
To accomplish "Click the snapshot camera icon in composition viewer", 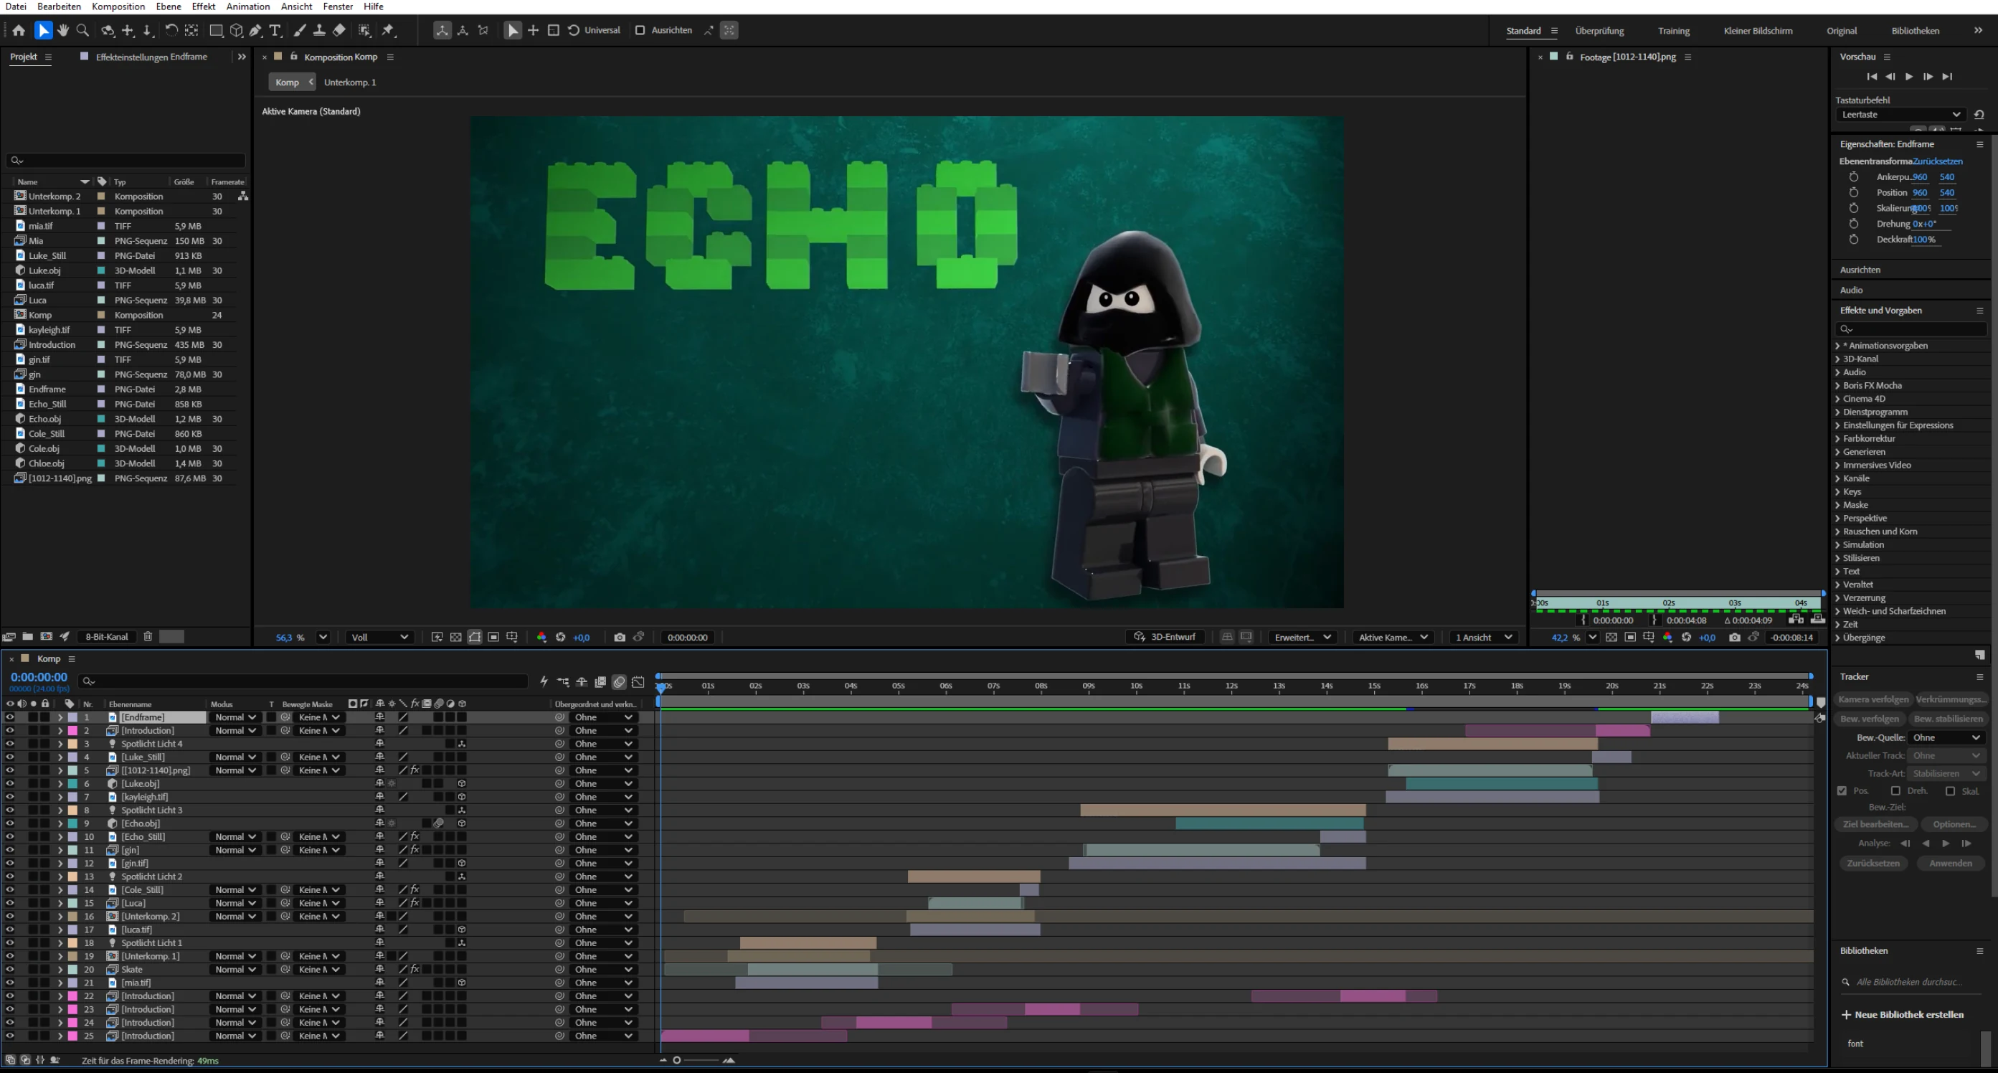I will pos(620,637).
